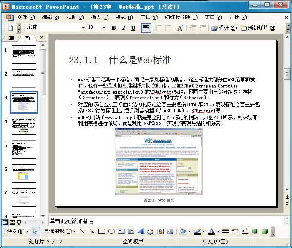Toggle numbered list formatting
The height and width of the screenshot is (248, 292).
point(158,28)
